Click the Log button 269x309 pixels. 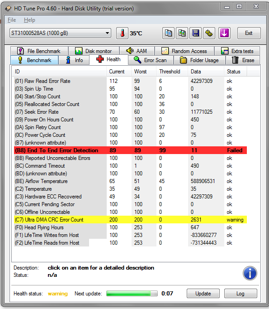[241, 294]
